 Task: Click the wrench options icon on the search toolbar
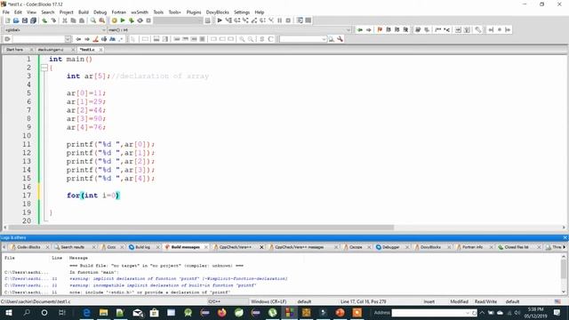click(340, 39)
